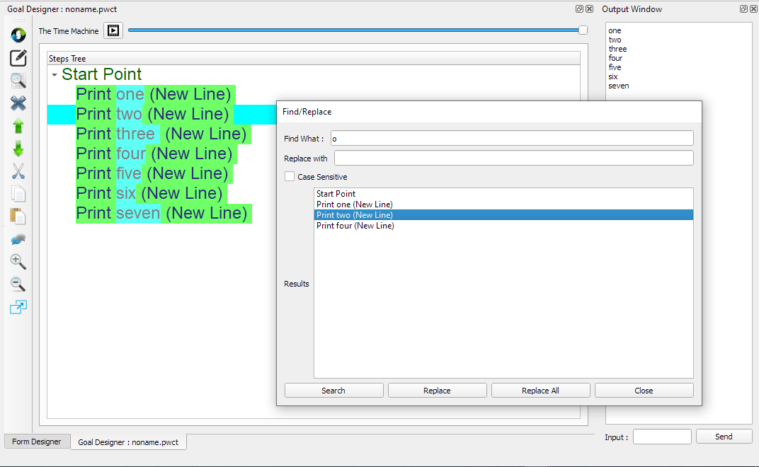
Task: Move step down with green arrow
Action: pyautogui.click(x=18, y=149)
